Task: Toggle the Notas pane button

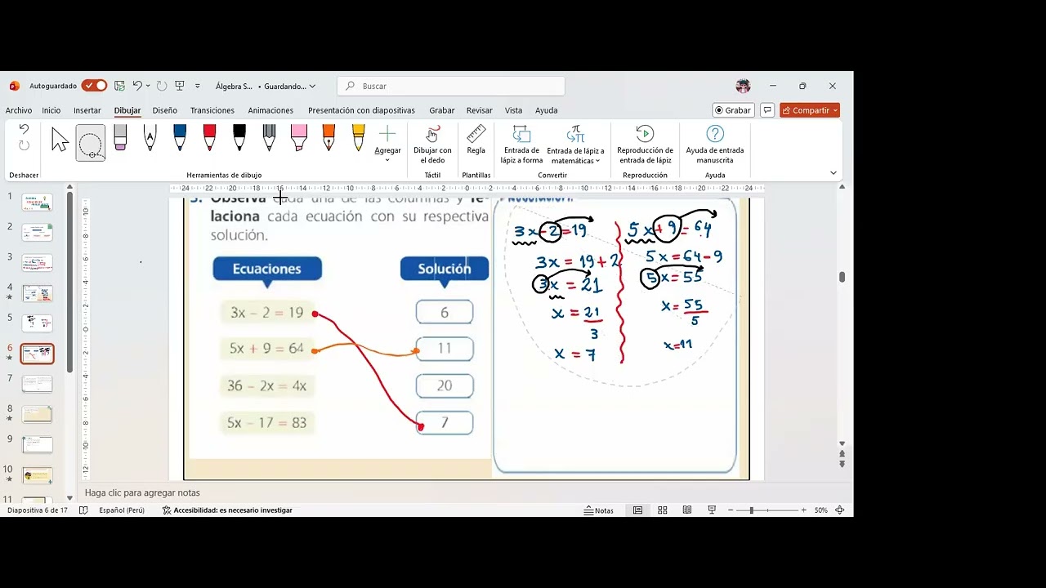Action: pyautogui.click(x=599, y=510)
